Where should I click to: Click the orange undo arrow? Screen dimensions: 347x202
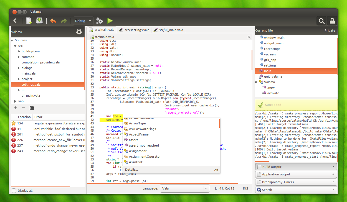53,21
